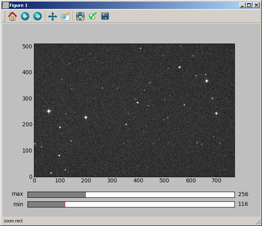Click the min slider value 116
The image size is (262, 226).
click(243, 204)
